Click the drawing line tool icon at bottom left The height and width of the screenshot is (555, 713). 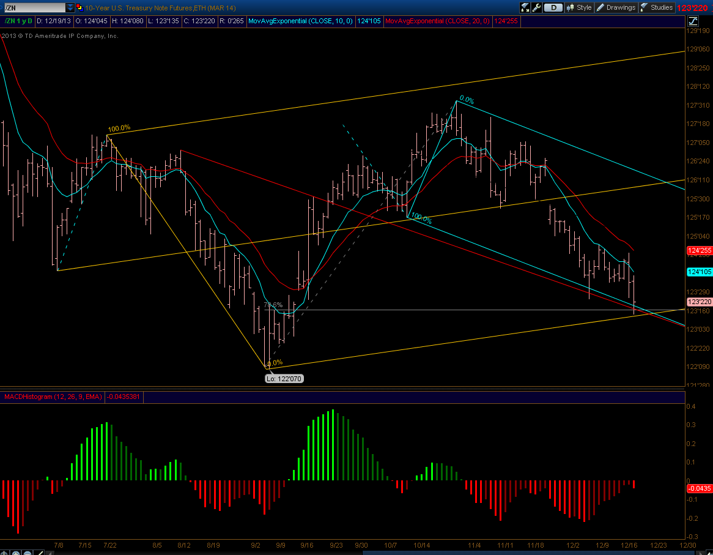click(x=40, y=553)
